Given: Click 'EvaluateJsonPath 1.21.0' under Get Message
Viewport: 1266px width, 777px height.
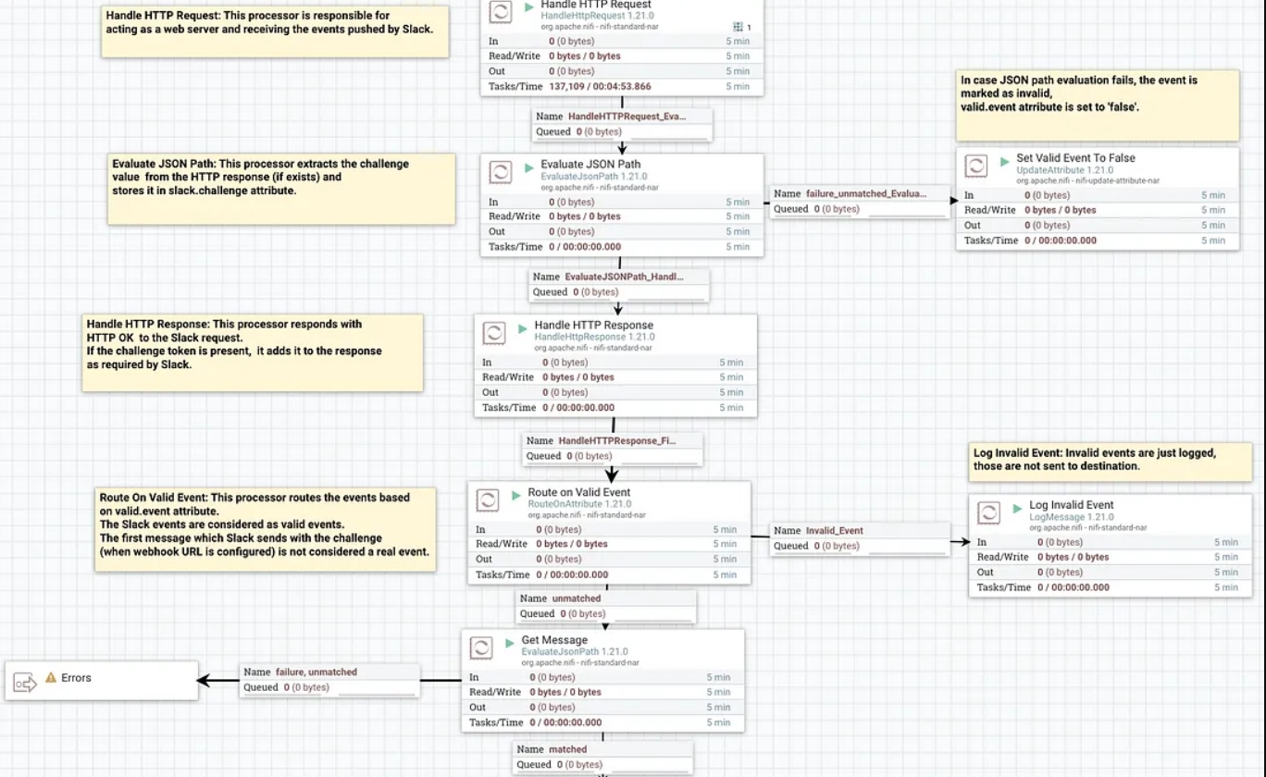Looking at the screenshot, I should 575,652.
